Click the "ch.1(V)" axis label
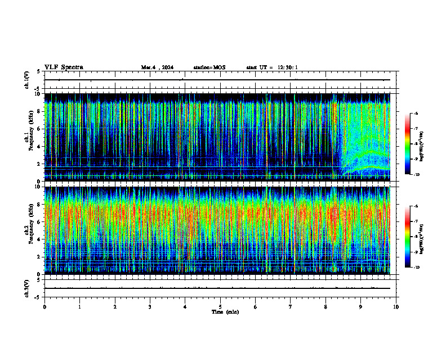The width and height of the screenshot is (446, 344). (27, 80)
